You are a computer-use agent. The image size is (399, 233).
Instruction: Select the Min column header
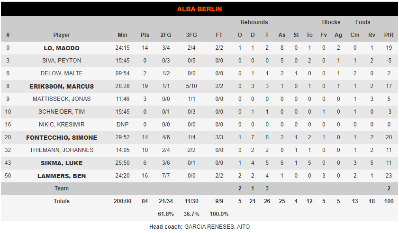click(x=122, y=35)
